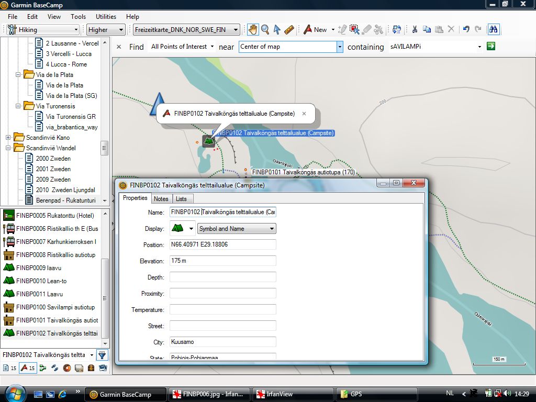Toggle the waypoints filter showing 15
This screenshot has height=402, width=536.
click(27, 368)
